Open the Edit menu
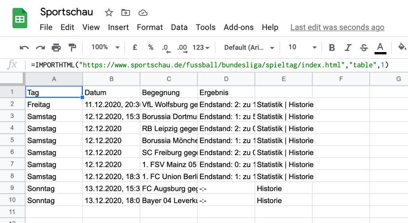 [67, 27]
